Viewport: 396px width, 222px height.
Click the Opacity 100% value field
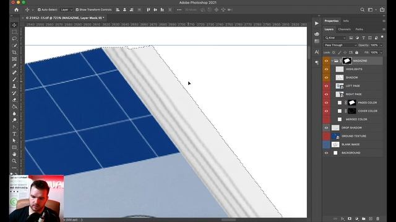coord(374,45)
